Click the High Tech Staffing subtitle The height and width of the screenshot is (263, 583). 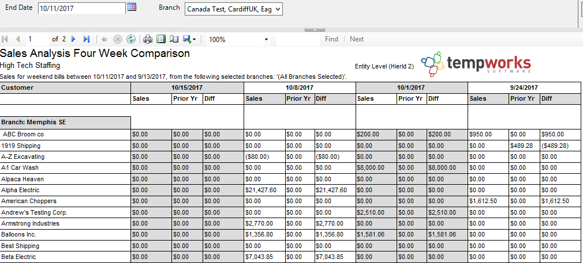[30, 66]
